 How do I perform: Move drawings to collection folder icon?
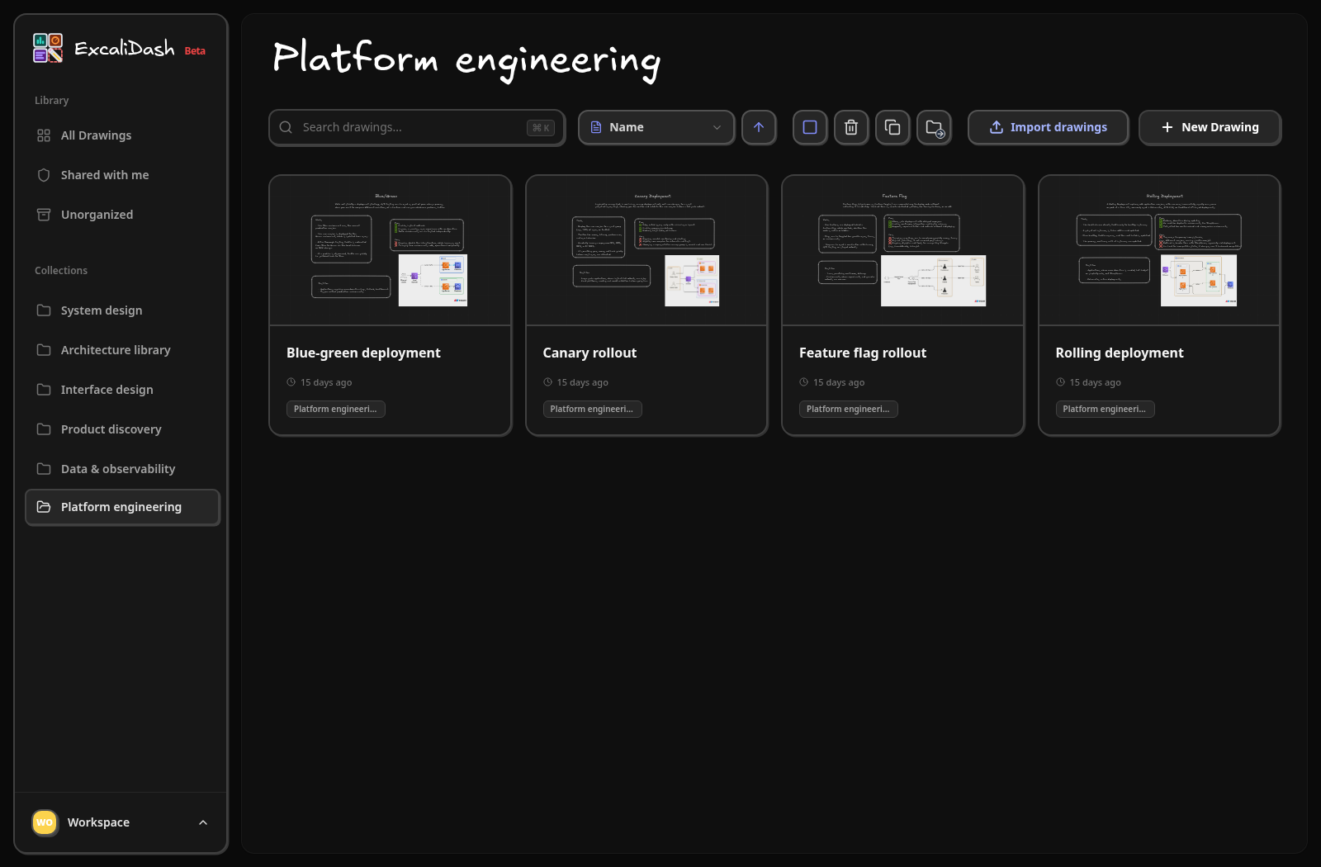click(934, 127)
